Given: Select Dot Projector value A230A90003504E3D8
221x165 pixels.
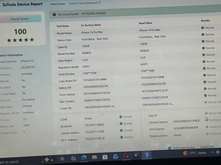Looking at the screenshot, I should 186,128.
